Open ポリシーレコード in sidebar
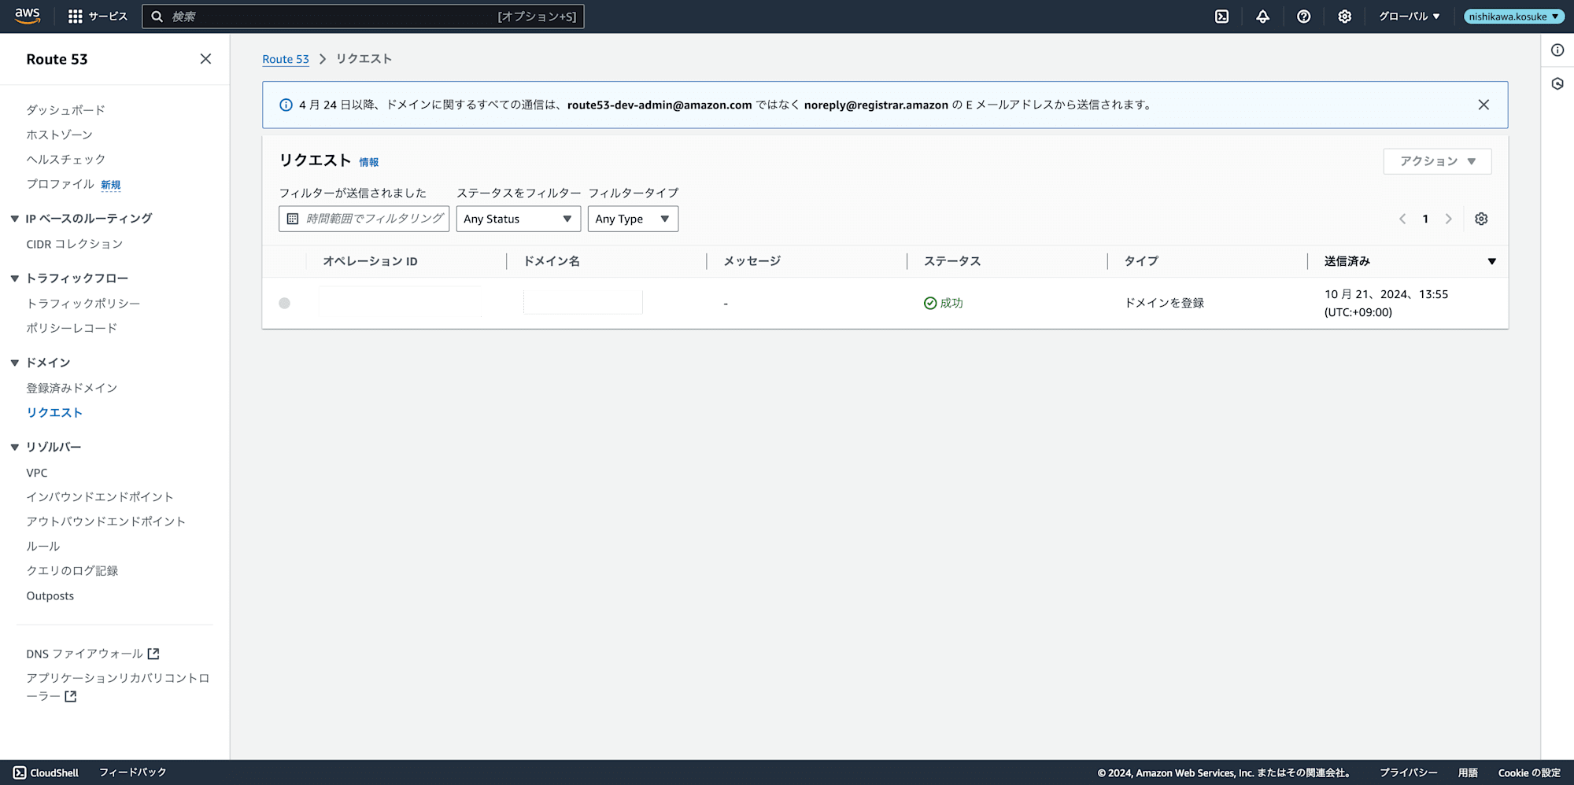This screenshot has height=785, width=1574. click(x=72, y=328)
